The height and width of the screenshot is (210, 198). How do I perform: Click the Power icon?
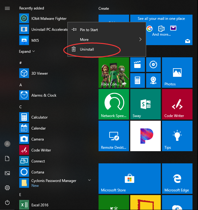pyautogui.click(x=7, y=202)
